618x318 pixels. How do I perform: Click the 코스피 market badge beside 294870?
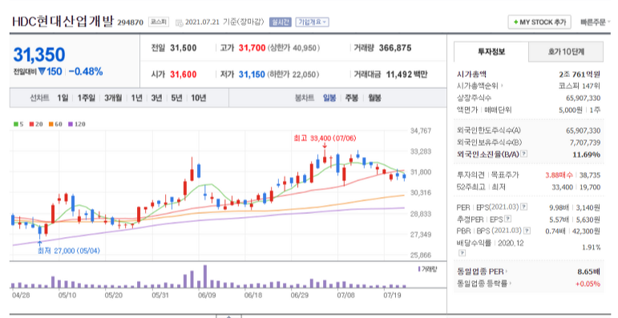tap(159, 22)
